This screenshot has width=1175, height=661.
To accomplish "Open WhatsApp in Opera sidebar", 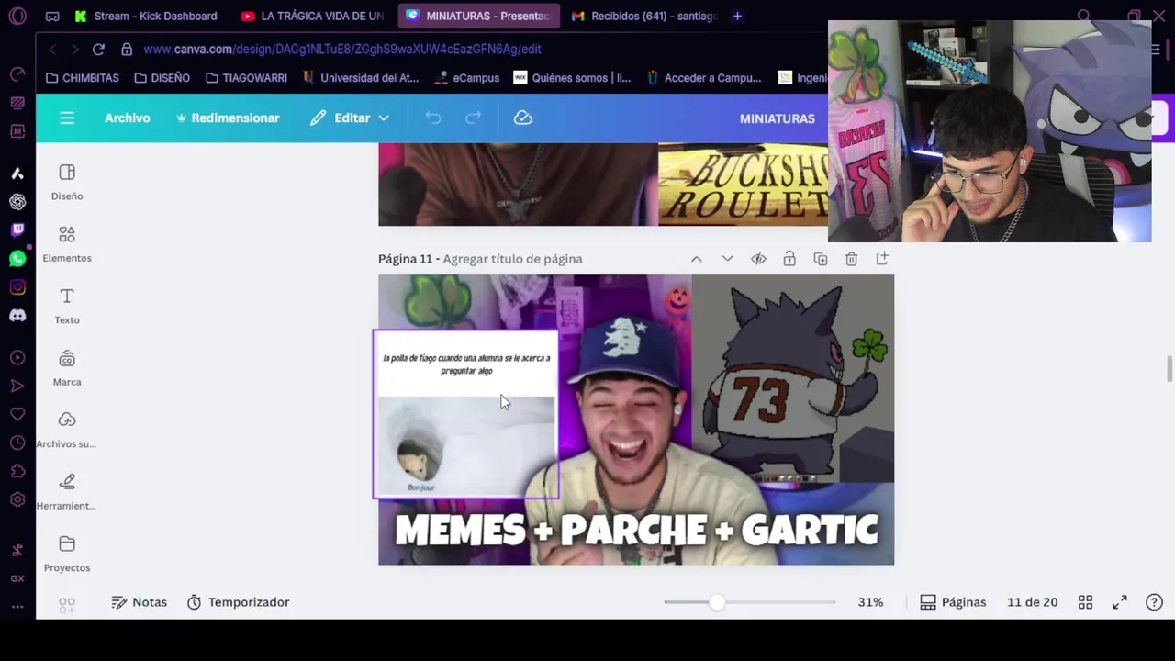I will tap(17, 259).
